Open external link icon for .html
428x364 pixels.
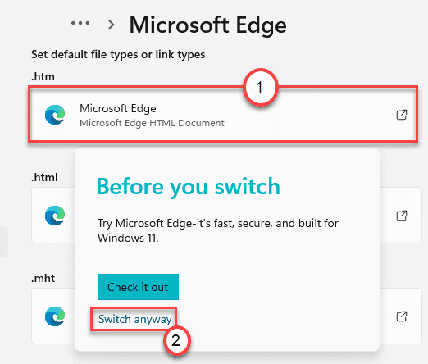pos(402,216)
